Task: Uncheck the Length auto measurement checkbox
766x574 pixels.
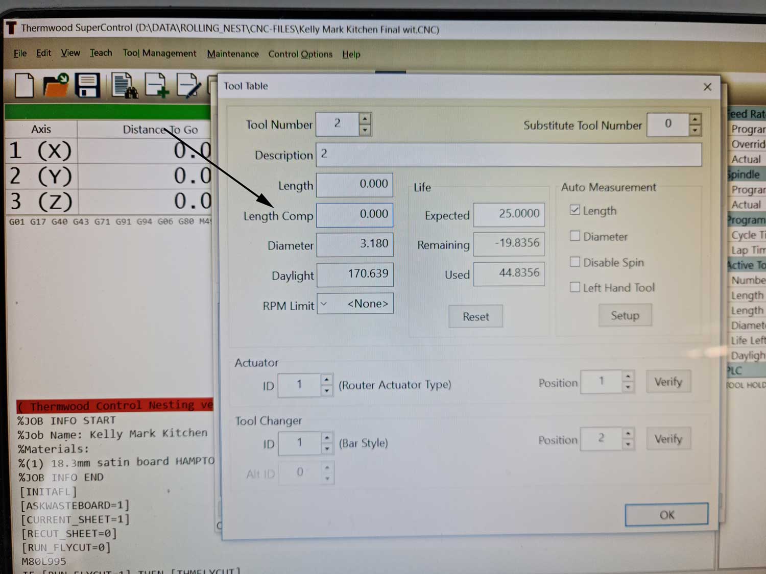Action: (x=575, y=210)
